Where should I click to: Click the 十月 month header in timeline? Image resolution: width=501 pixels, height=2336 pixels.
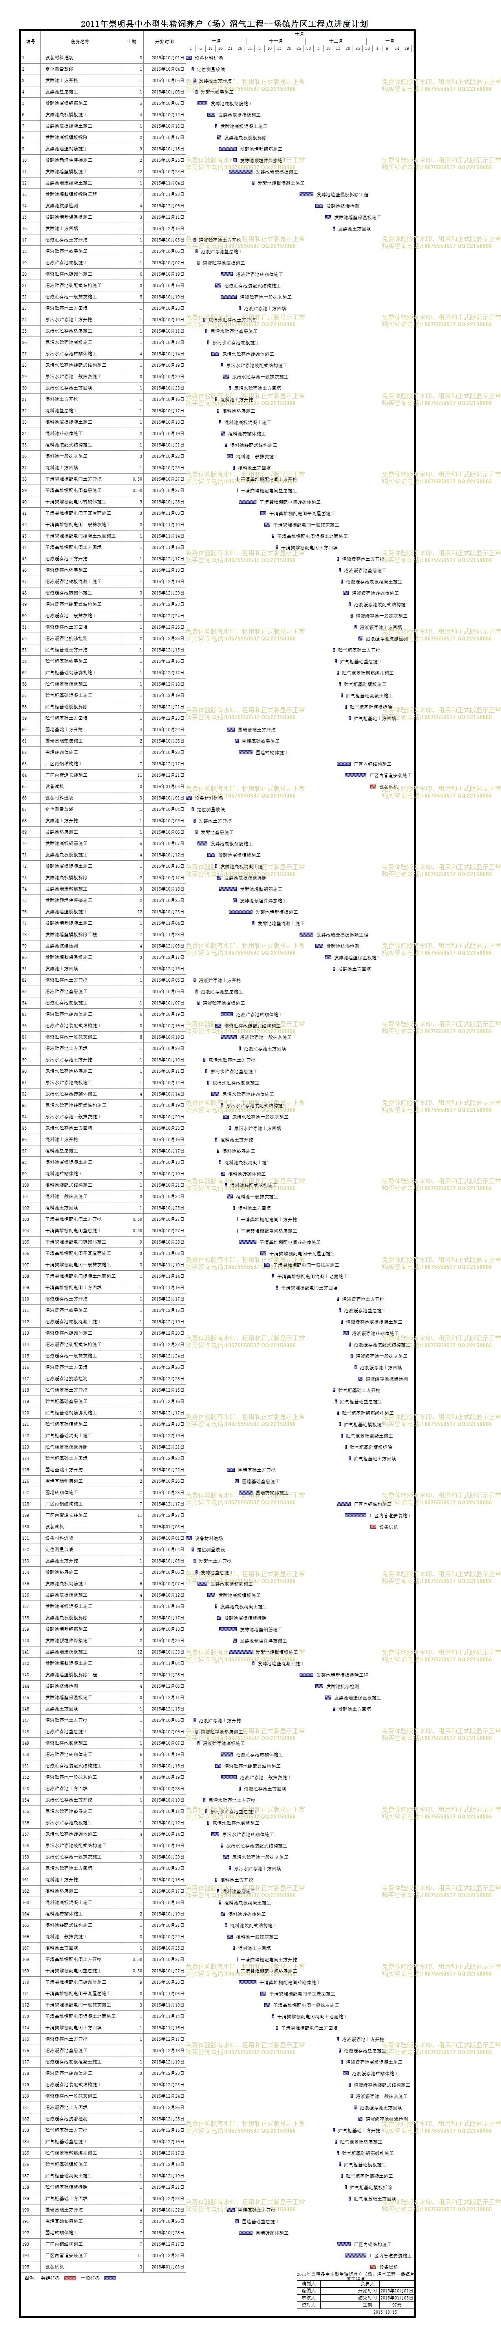click(x=216, y=41)
